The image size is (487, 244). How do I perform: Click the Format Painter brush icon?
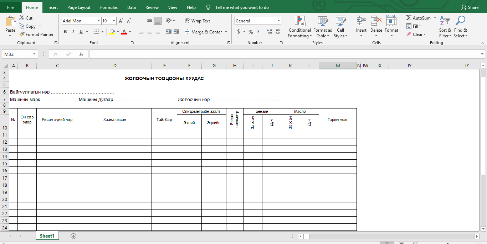22,35
